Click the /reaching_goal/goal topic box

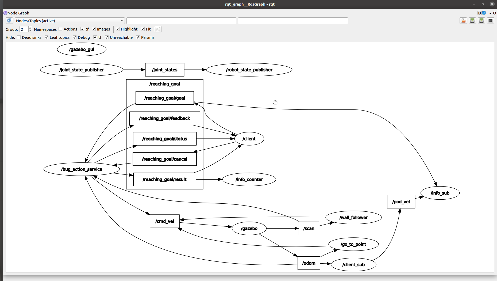[164, 98]
